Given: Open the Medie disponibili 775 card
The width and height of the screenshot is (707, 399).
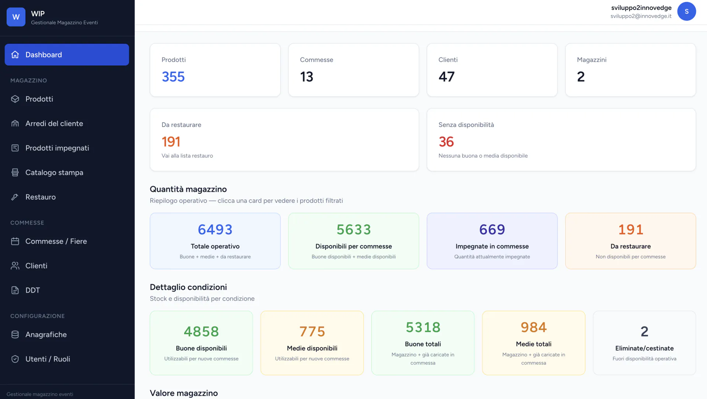Looking at the screenshot, I should (312, 343).
